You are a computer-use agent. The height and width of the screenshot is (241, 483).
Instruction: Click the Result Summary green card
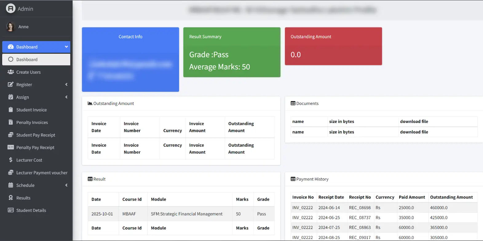[232, 52]
